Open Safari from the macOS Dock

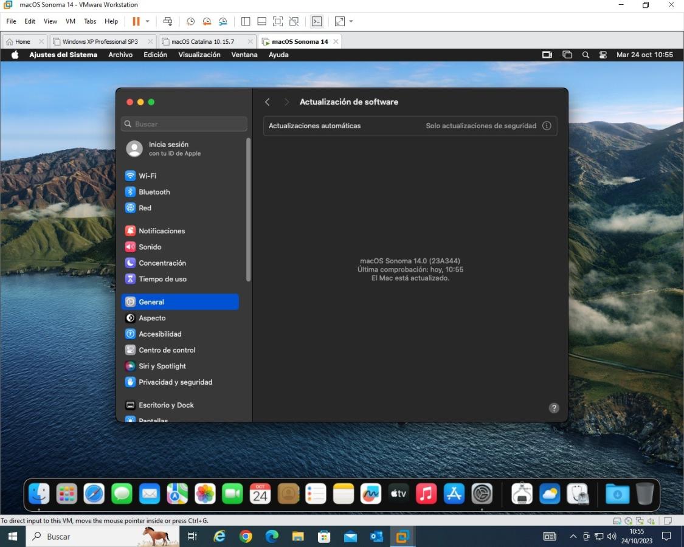click(x=94, y=494)
